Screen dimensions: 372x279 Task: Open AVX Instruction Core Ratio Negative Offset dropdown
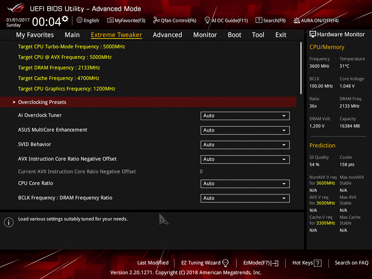point(245,159)
